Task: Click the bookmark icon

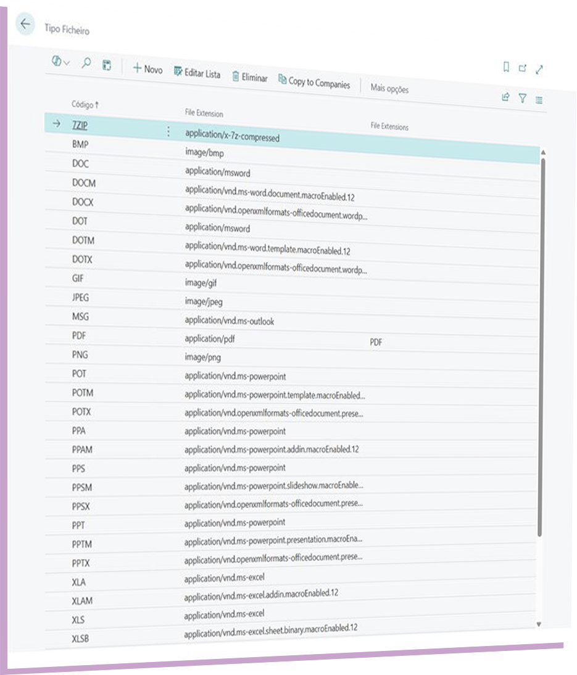Action: coord(506,67)
